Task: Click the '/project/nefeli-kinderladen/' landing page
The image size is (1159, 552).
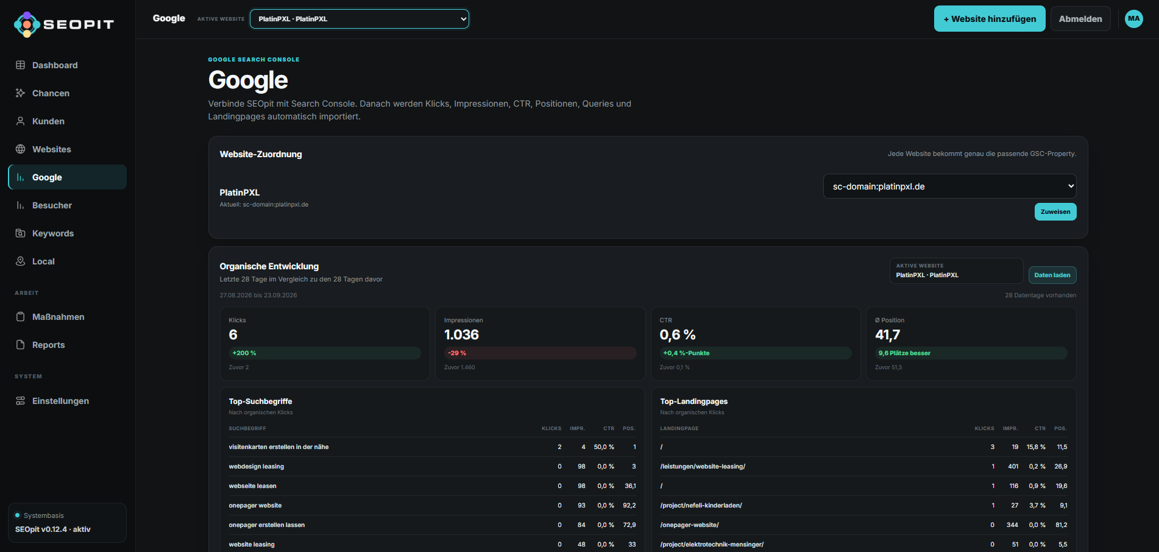Action: 701,506
